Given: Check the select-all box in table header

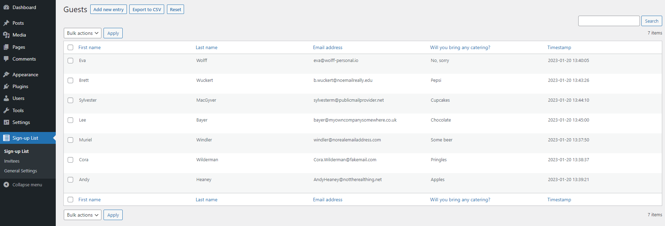Looking at the screenshot, I should (70, 47).
